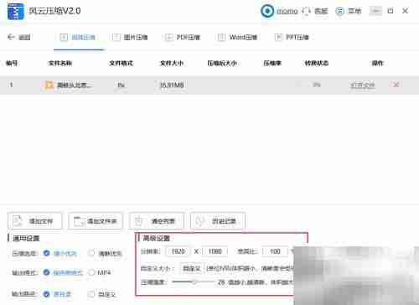Click the 压缩后大小 column header
The image size is (419, 305).
coord(222,63)
